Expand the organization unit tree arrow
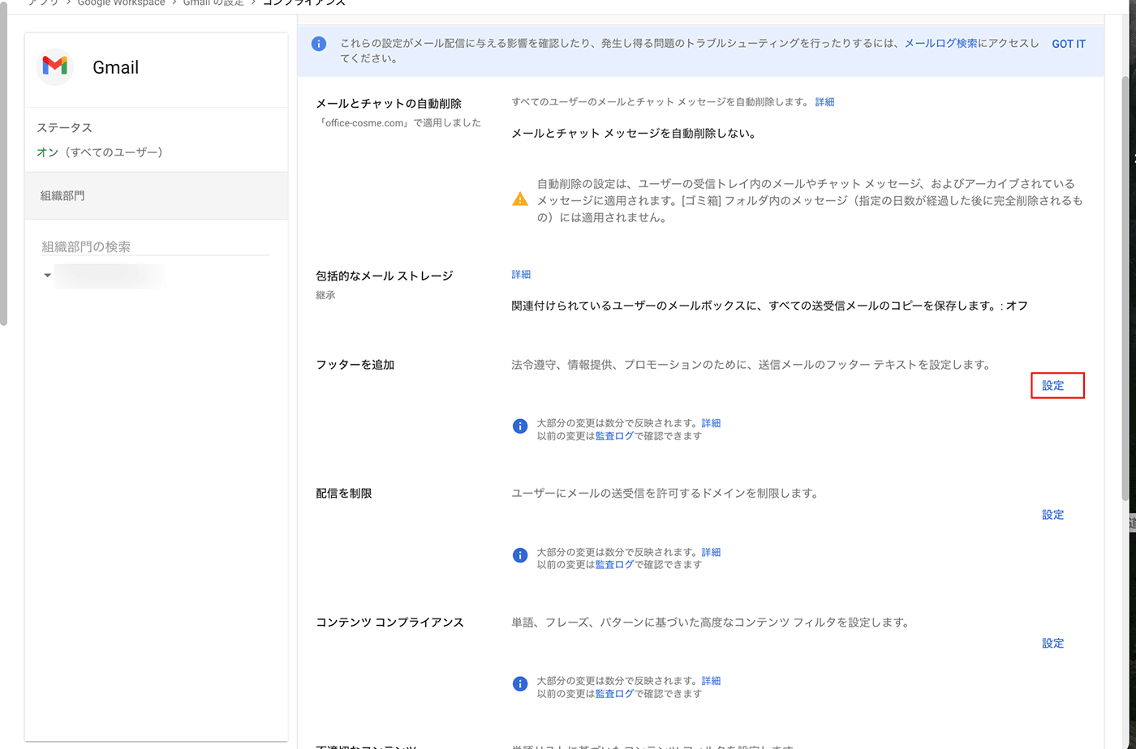This screenshot has height=749, width=1136. coord(47,276)
